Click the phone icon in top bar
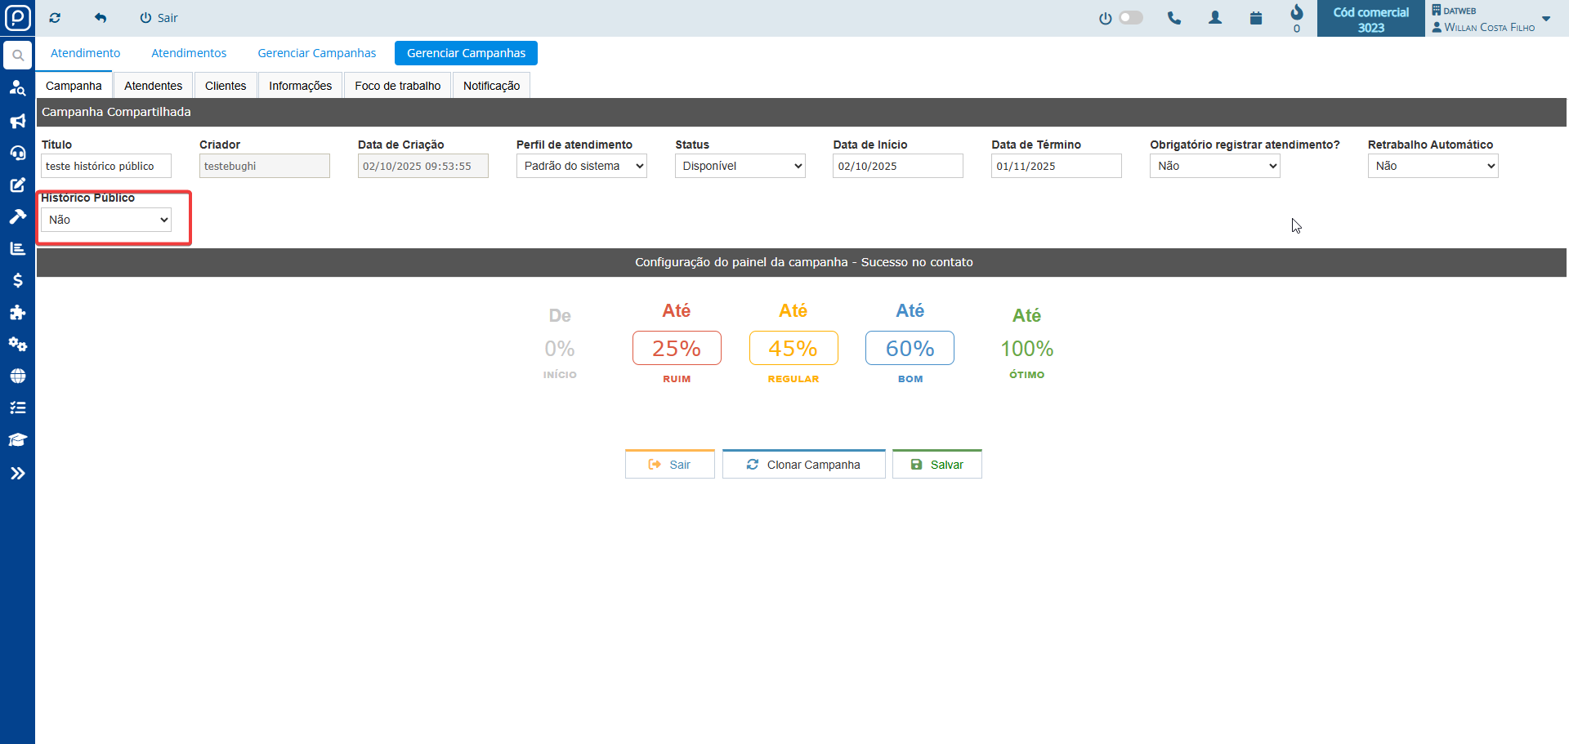Viewport: 1569px width, 744px height. click(x=1174, y=18)
